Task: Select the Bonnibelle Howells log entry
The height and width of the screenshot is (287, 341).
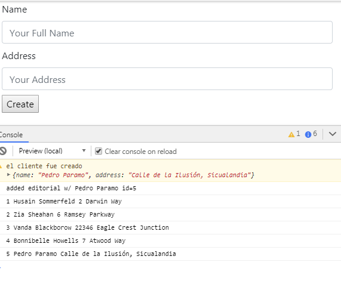Action: pyautogui.click(x=171, y=240)
